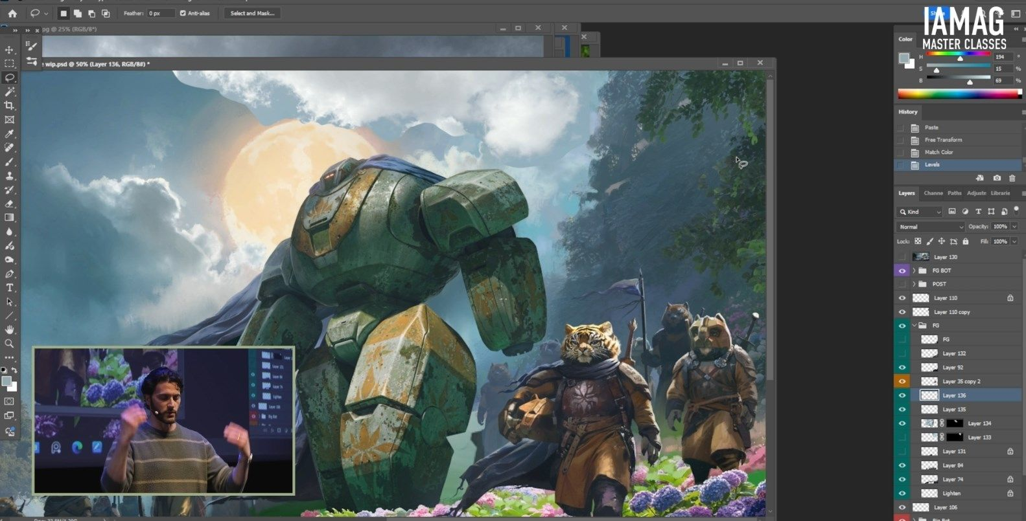Open the Channels tab
Screen dimensions: 1026x521
(933, 193)
